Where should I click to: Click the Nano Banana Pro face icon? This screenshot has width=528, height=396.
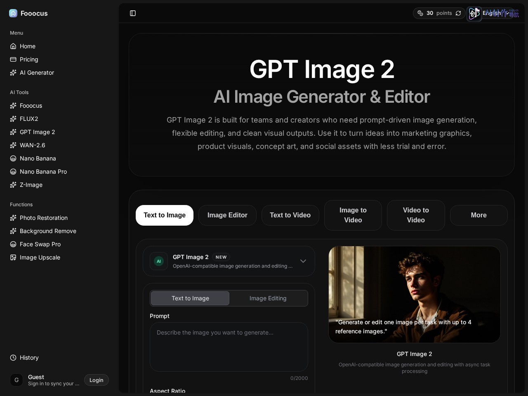(13, 172)
